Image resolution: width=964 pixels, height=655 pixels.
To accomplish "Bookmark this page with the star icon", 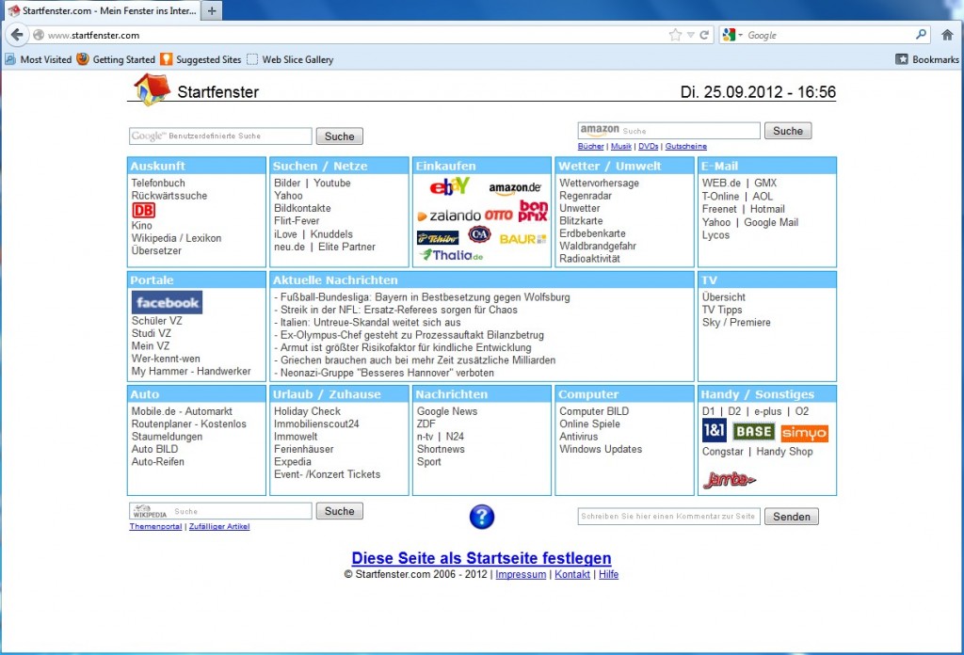I will 675,35.
